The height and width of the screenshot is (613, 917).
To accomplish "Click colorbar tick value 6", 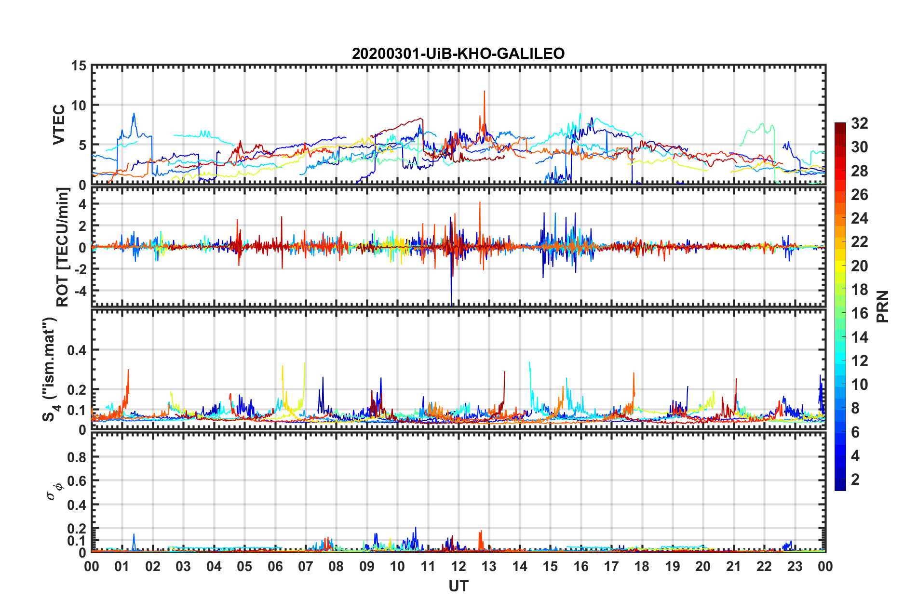I will (855, 432).
